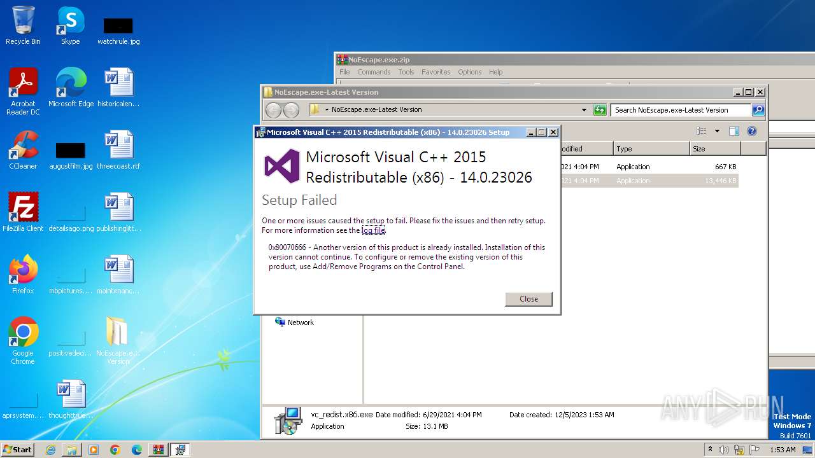Viewport: 815px width, 458px height.
Task: Select detailsago.png desktop file
Action: 71,218
